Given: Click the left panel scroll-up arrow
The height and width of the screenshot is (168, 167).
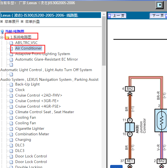Looking at the screenshot, I should point(104,14).
